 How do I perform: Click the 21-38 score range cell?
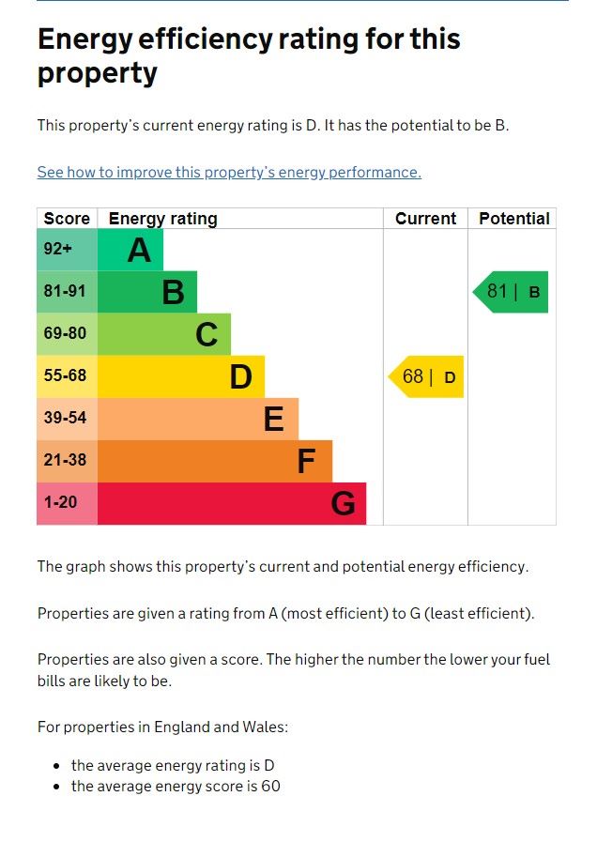67,461
